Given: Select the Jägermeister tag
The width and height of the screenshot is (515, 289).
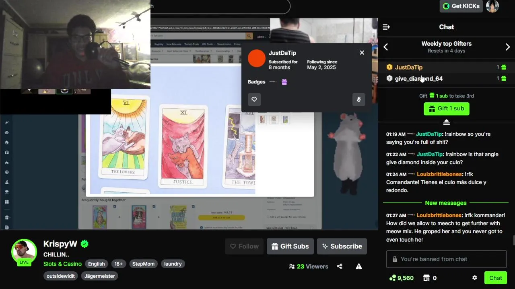Looking at the screenshot, I should [x=99, y=276].
